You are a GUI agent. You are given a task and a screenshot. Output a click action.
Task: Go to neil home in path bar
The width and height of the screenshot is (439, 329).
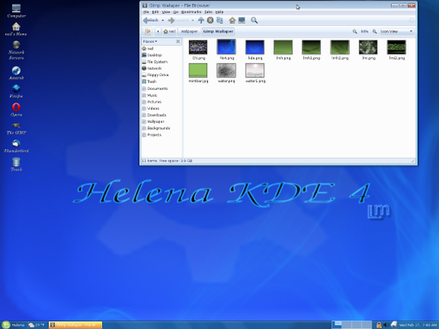[x=170, y=31]
